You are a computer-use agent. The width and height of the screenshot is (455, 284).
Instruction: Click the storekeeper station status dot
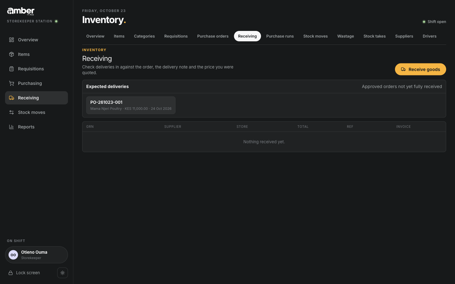(x=56, y=21)
